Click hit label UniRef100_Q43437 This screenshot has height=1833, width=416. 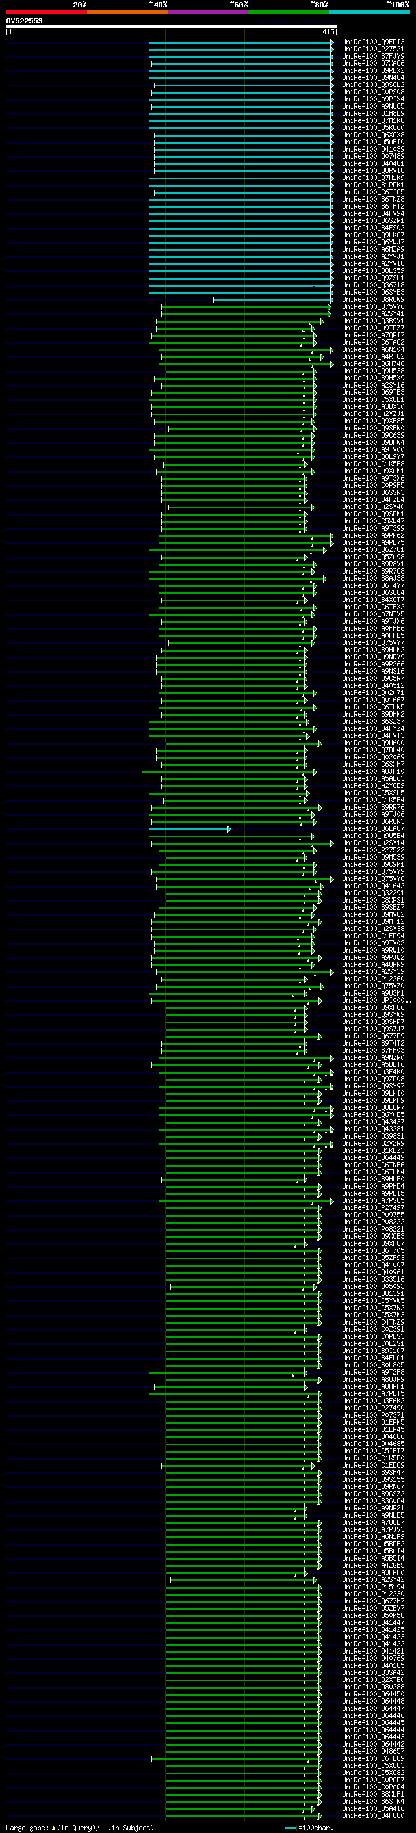(373, 1122)
